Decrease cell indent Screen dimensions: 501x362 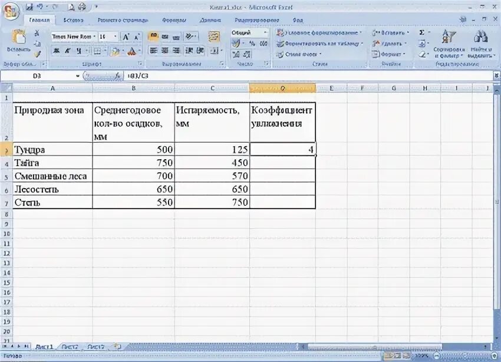[189, 51]
